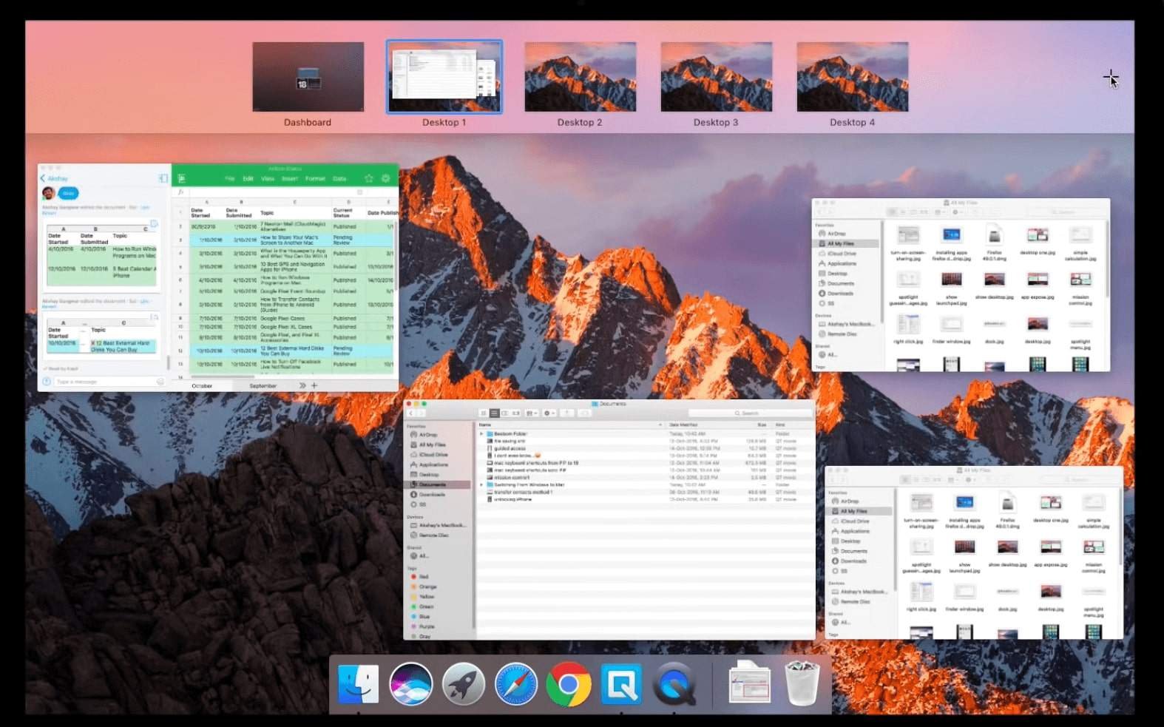Open the document stack in the Dock
The height and width of the screenshot is (727, 1164).
coord(749,682)
